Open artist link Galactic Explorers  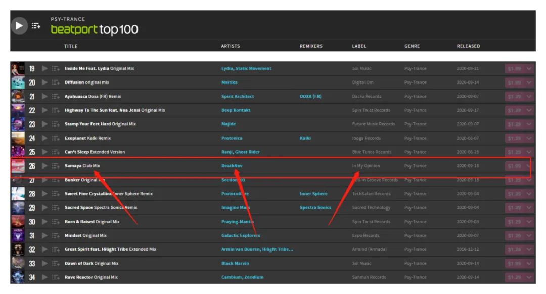(241, 236)
